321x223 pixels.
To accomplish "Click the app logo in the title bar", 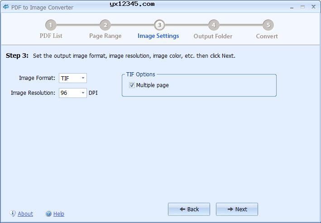I will [x=6, y=7].
